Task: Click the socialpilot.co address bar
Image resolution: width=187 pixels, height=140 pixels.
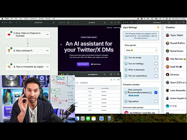Action: tap(93, 74)
